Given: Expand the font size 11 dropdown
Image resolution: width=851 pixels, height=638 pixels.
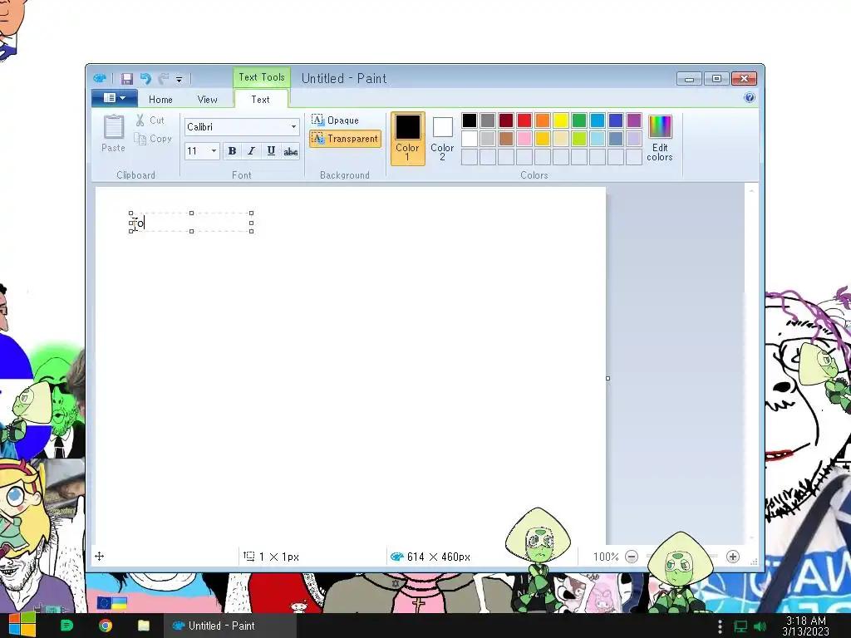Looking at the screenshot, I should pyautogui.click(x=214, y=151).
